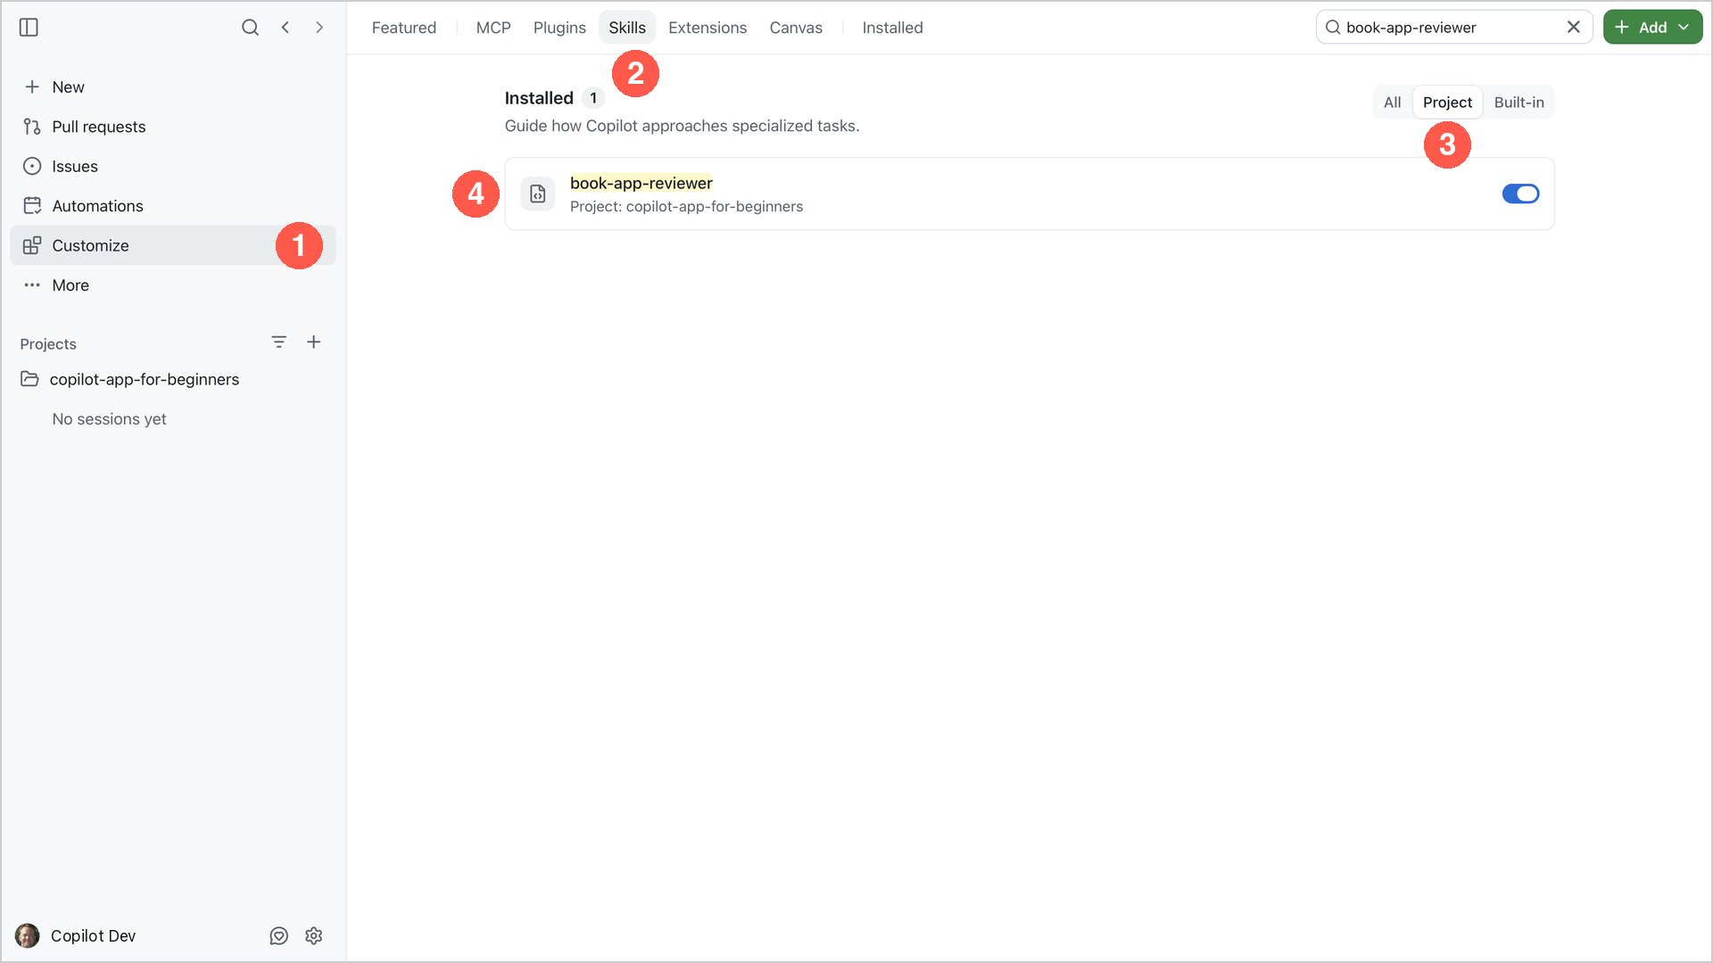Click the search magnifier in search field
Image resolution: width=1713 pixels, height=963 pixels.
tap(1333, 28)
